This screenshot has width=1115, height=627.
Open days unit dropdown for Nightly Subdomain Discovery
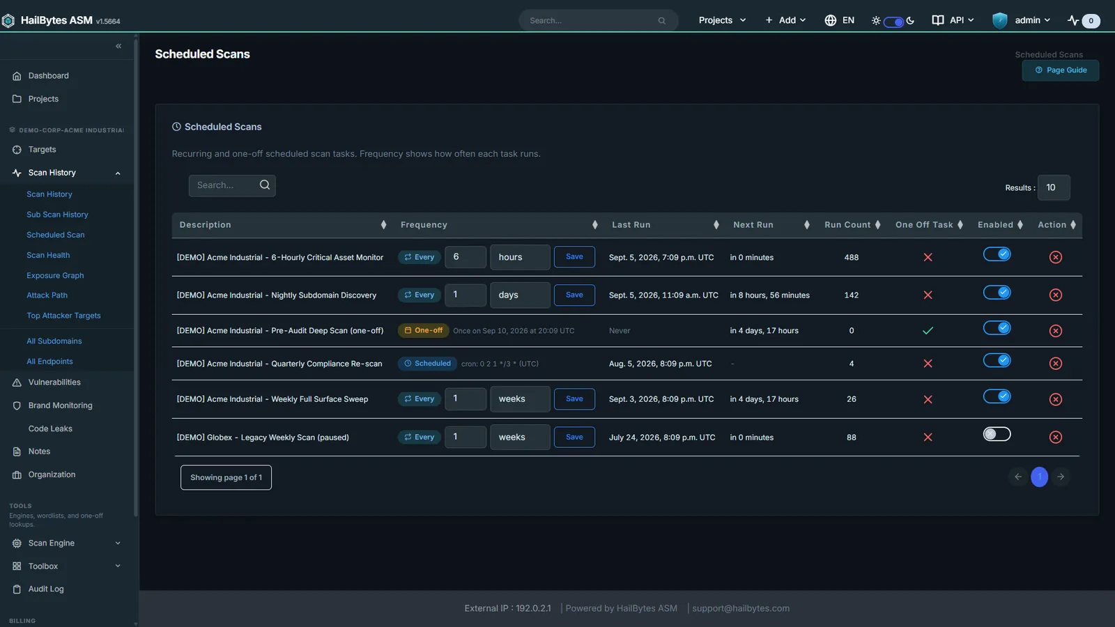pyautogui.click(x=520, y=295)
